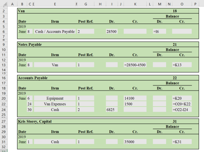Image resolution: width=204 pixels, height=152 pixels.
Task: Select the debit cell 6825
Action: tap(112, 110)
